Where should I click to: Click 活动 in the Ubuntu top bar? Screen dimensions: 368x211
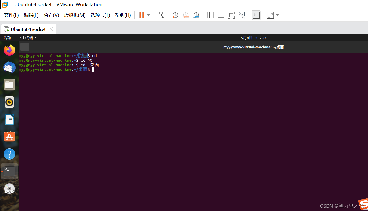[7, 37]
